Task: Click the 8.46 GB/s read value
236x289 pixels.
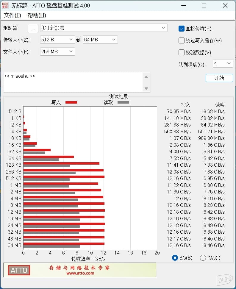Action: tap(214, 245)
